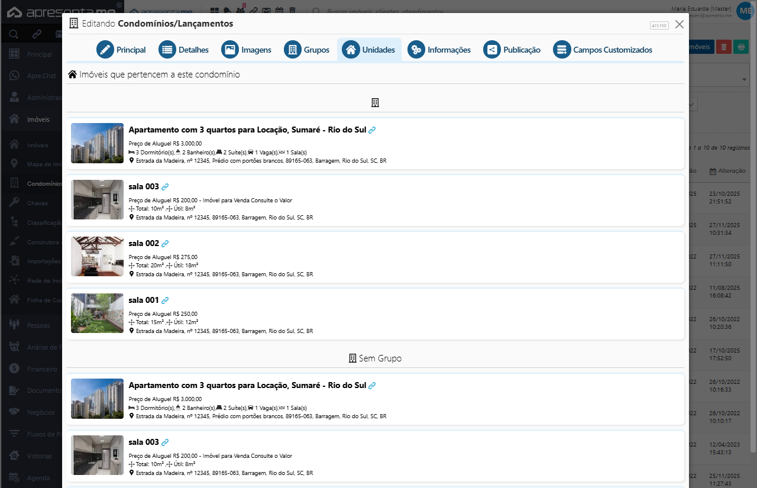Click the sala 001 garden thumbnail
Viewport: 757px width, 488px height.
tap(97, 313)
